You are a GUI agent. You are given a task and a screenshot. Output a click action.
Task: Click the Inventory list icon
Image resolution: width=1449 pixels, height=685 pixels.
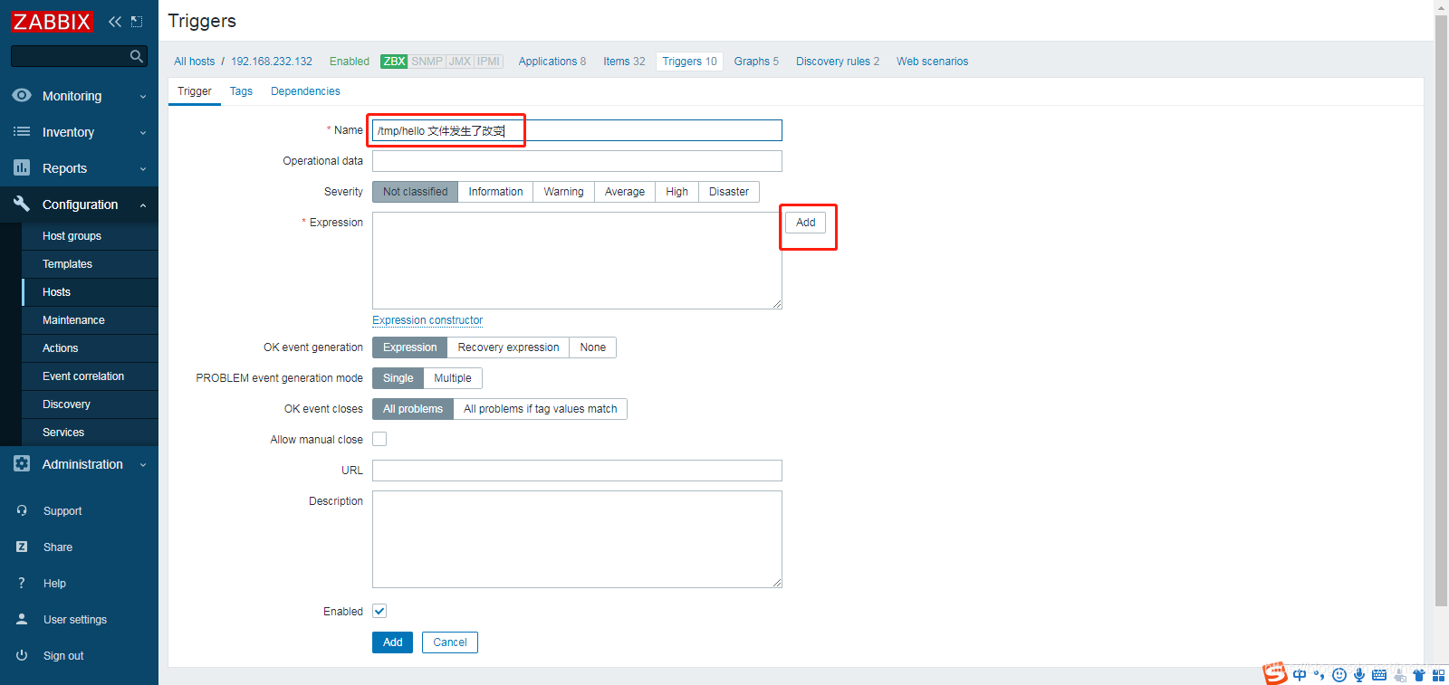click(22, 131)
